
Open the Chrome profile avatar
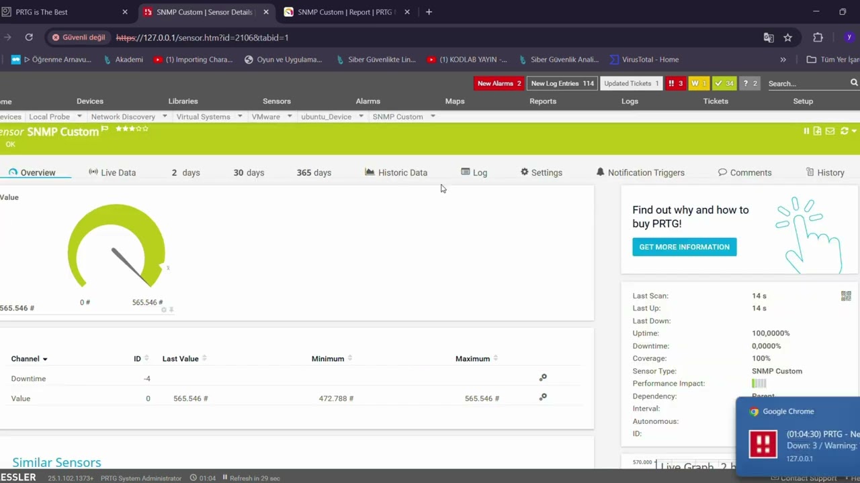849,38
